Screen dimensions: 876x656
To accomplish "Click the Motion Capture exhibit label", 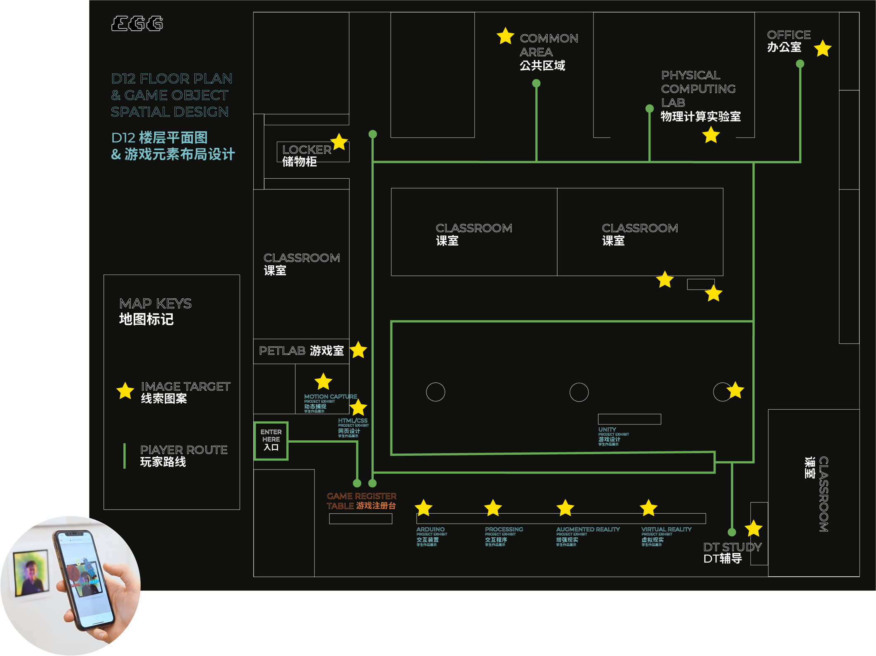I will pos(330,403).
